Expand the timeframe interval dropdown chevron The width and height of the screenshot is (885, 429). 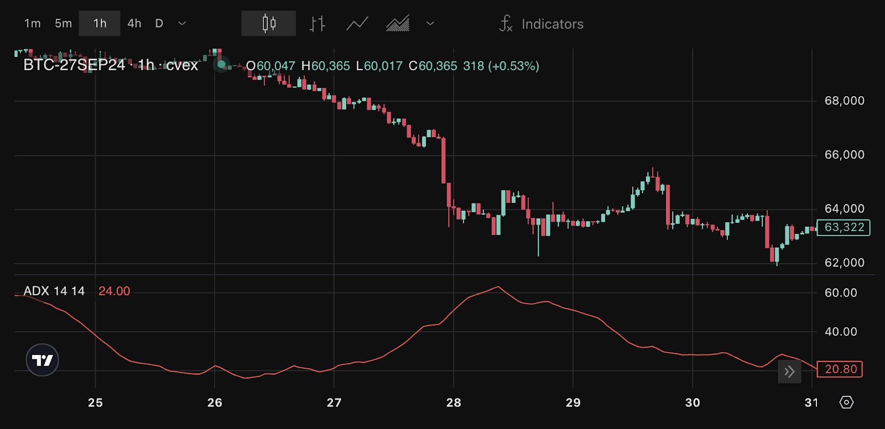coord(182,23)
